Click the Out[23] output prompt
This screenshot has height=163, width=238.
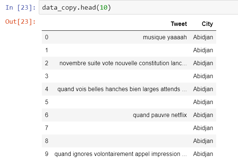20,22
